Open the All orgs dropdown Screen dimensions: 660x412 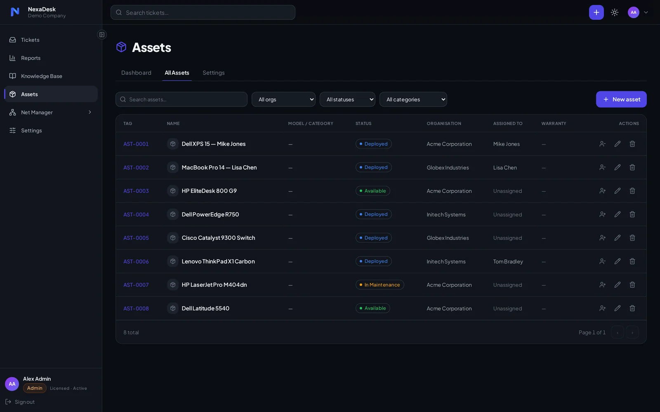283,99
